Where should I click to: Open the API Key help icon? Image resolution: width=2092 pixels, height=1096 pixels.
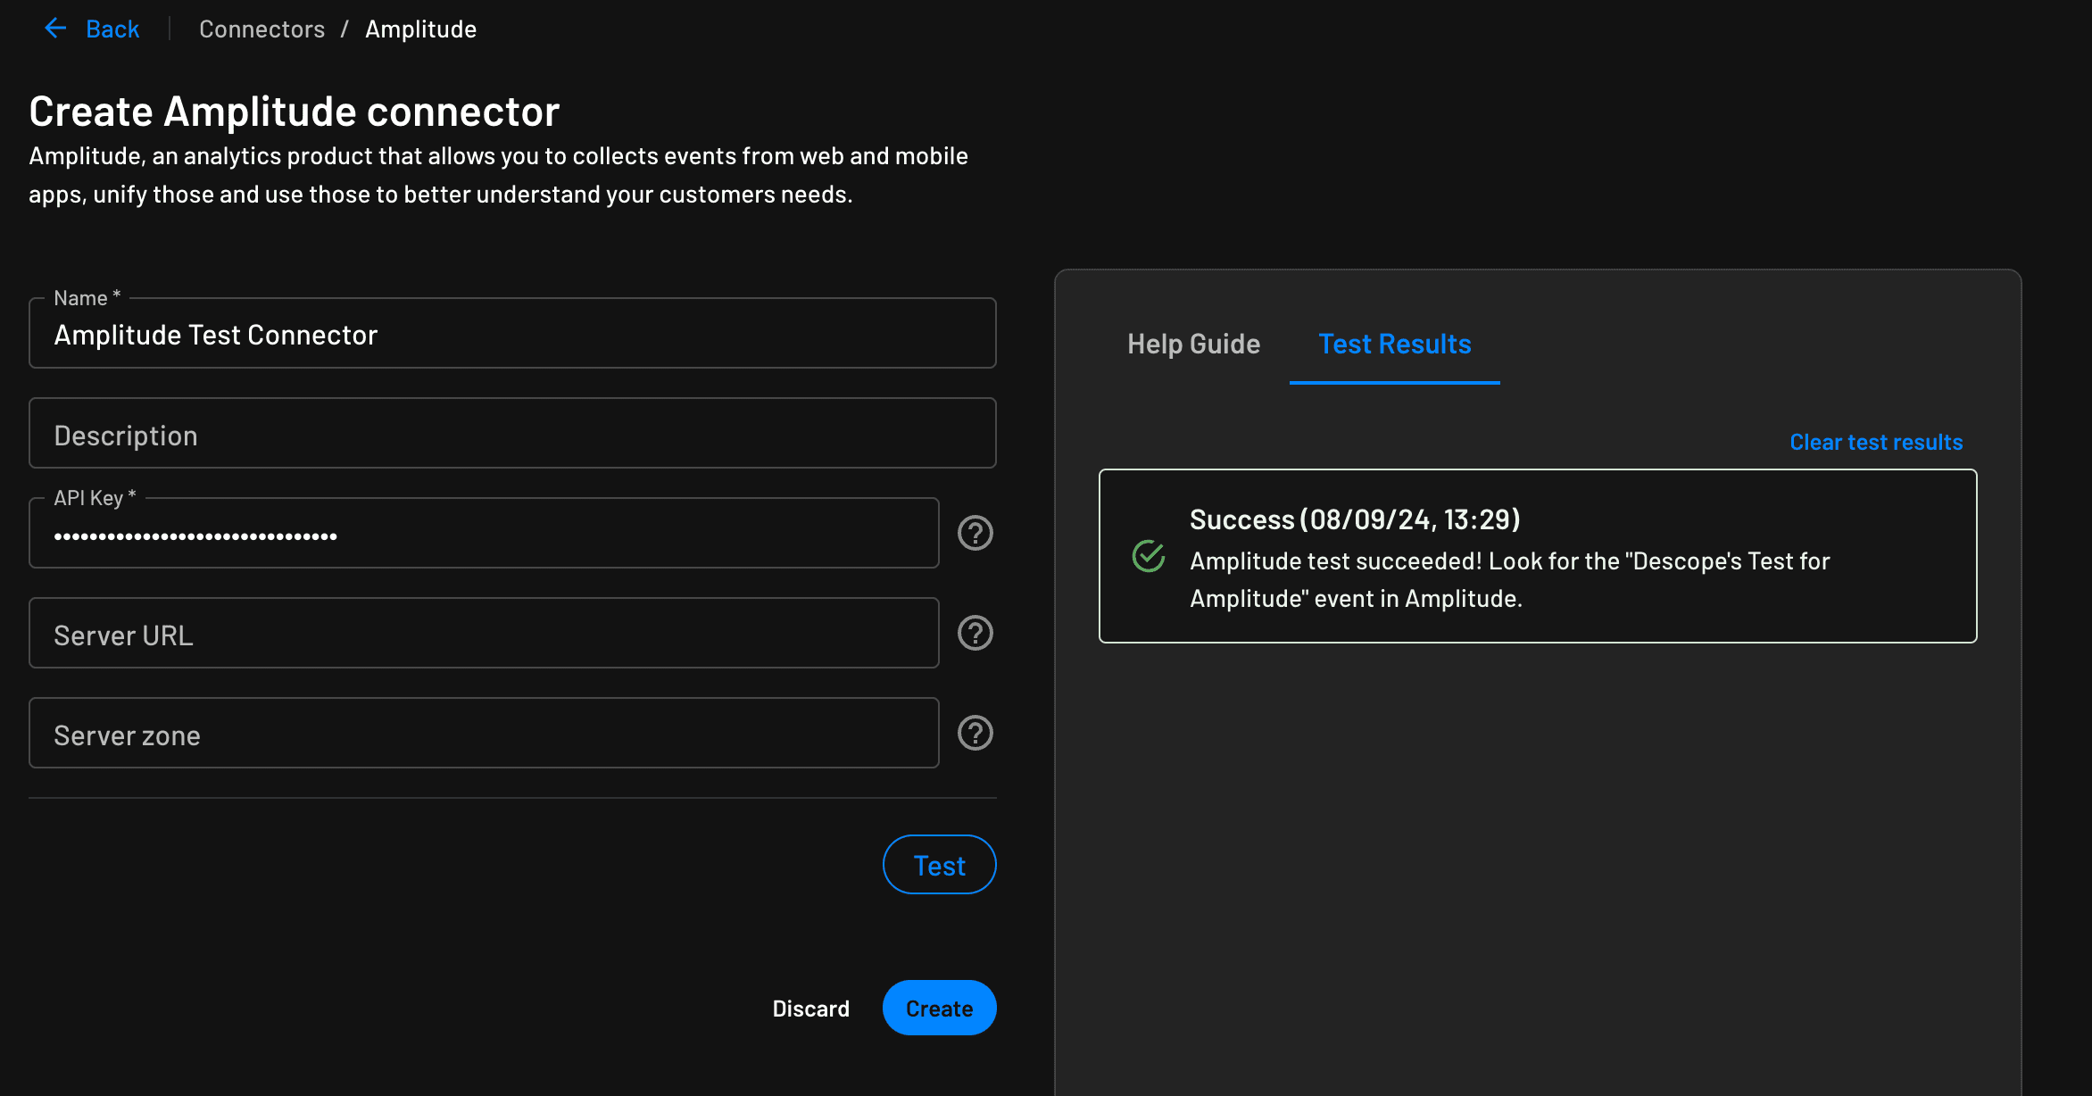[x=975, y=533]
